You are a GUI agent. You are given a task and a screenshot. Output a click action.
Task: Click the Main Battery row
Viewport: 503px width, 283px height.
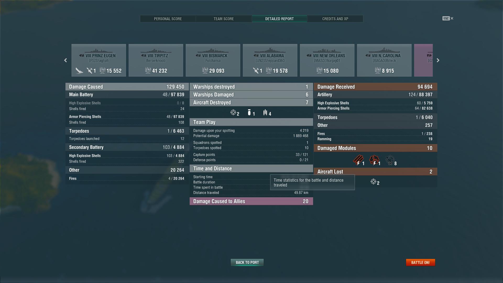point(127,95)
